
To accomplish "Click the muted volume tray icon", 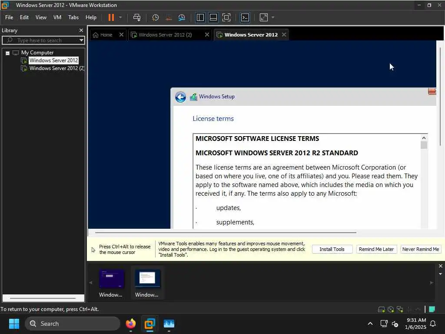I will (x=395, y=324).
